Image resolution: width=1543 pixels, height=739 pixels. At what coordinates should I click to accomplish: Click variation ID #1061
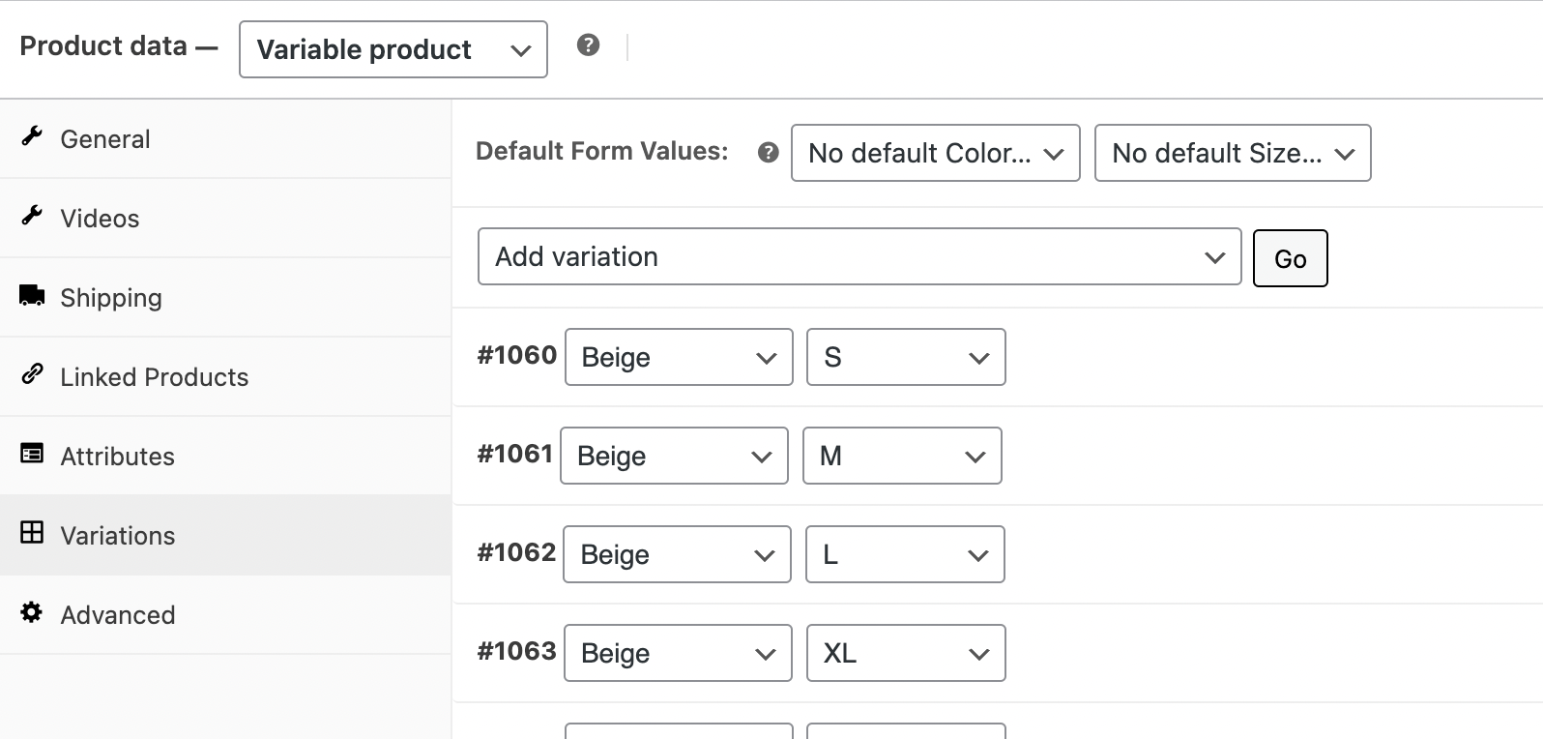514,454
